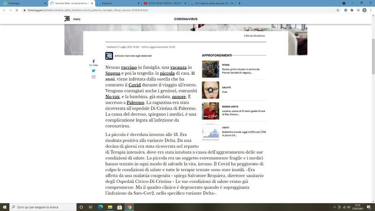The height and width of the screenshot is (211, 375).
Task: Send article by email envelope icon
Action: (93, 77)
